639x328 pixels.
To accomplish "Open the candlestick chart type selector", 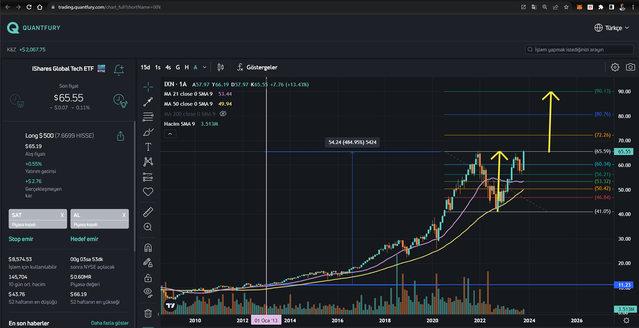I will pos(221,68).
